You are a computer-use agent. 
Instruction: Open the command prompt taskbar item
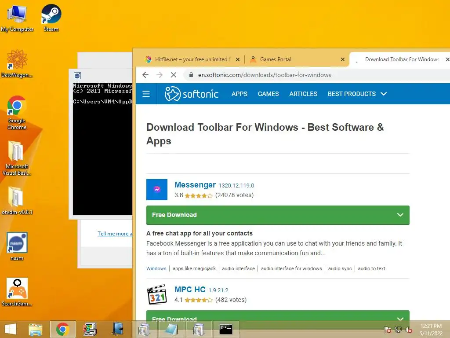point(226,329)
